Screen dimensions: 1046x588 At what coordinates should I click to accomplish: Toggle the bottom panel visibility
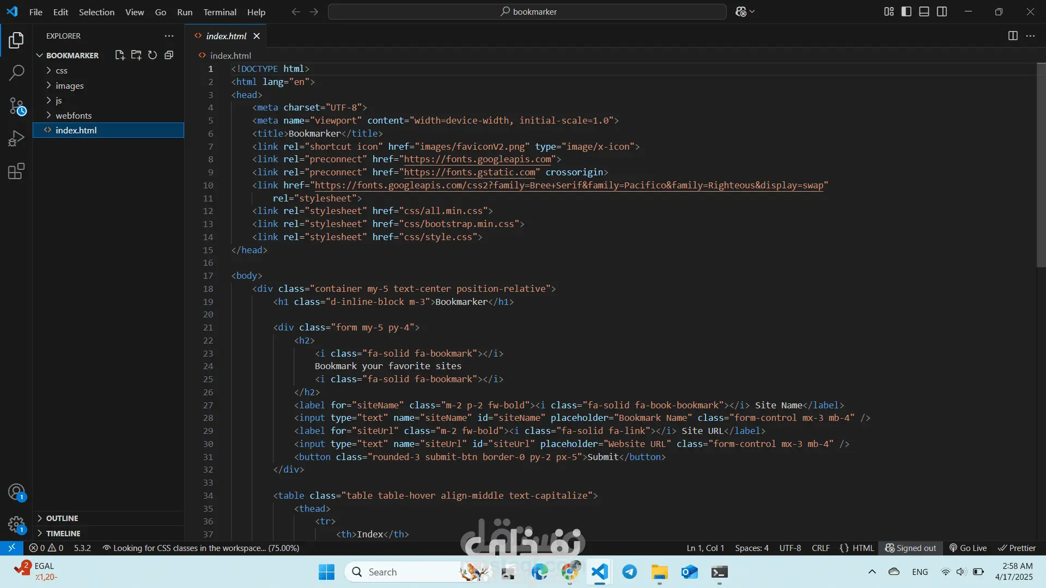[x=924, y=11]
